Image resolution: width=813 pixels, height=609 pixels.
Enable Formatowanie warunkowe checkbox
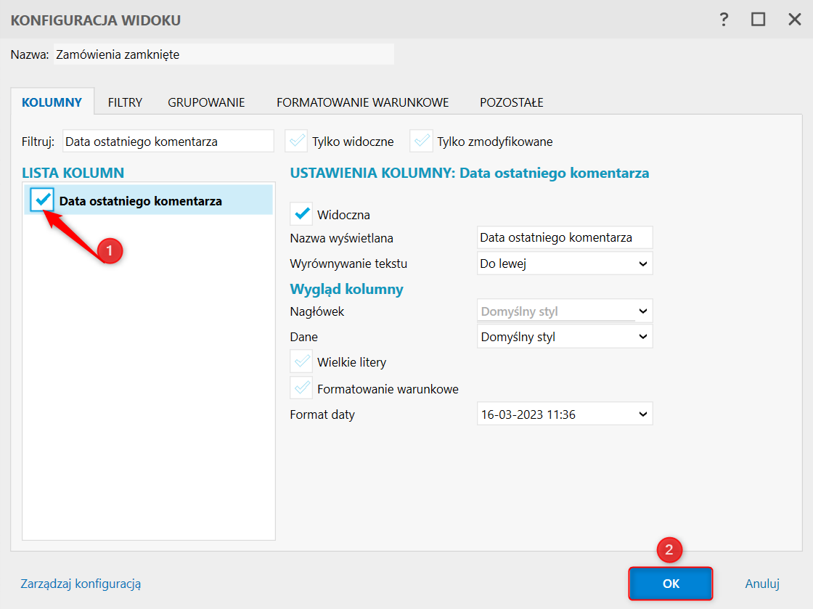[301, 388]
